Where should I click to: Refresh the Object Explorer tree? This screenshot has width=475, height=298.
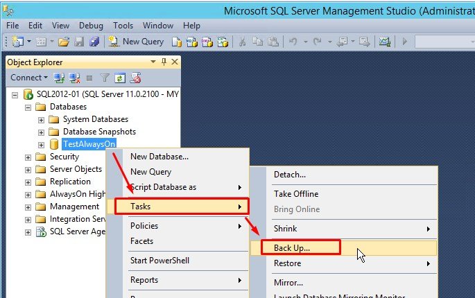tap(120, 78)
